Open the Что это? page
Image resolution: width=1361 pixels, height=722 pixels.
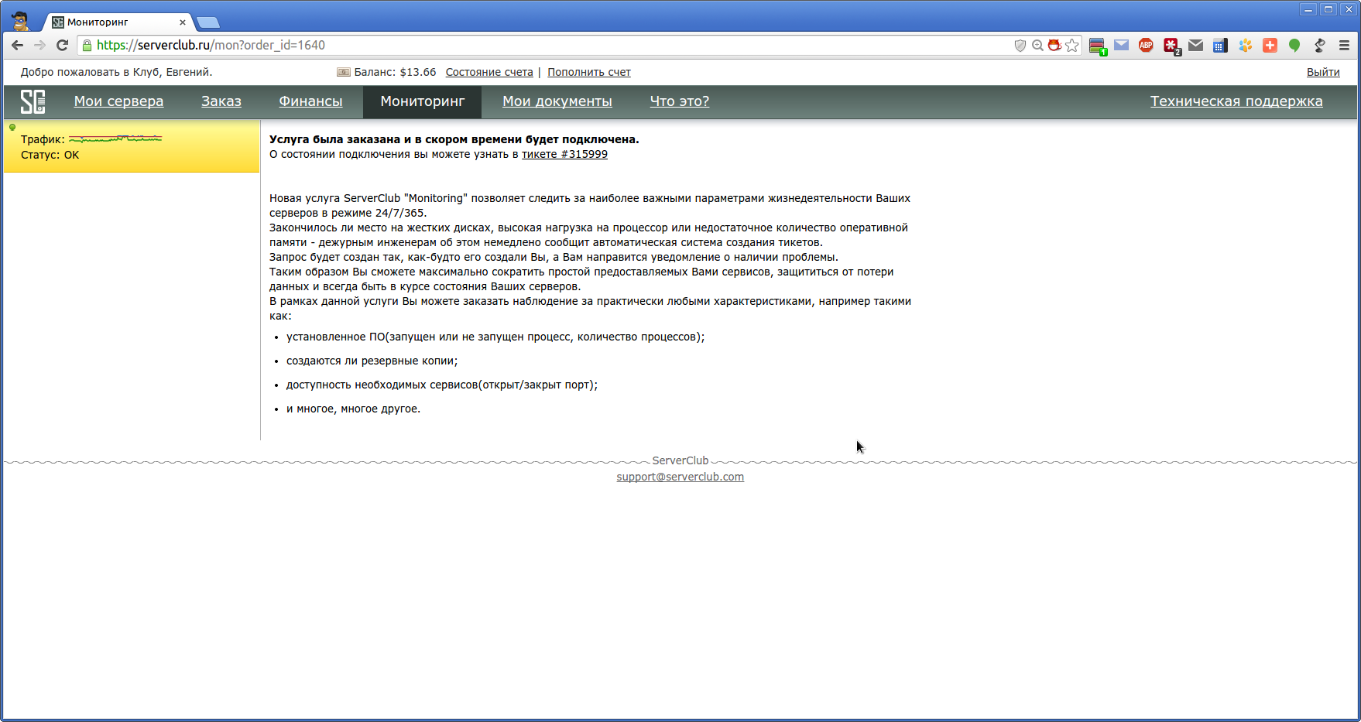coord(680,101)
